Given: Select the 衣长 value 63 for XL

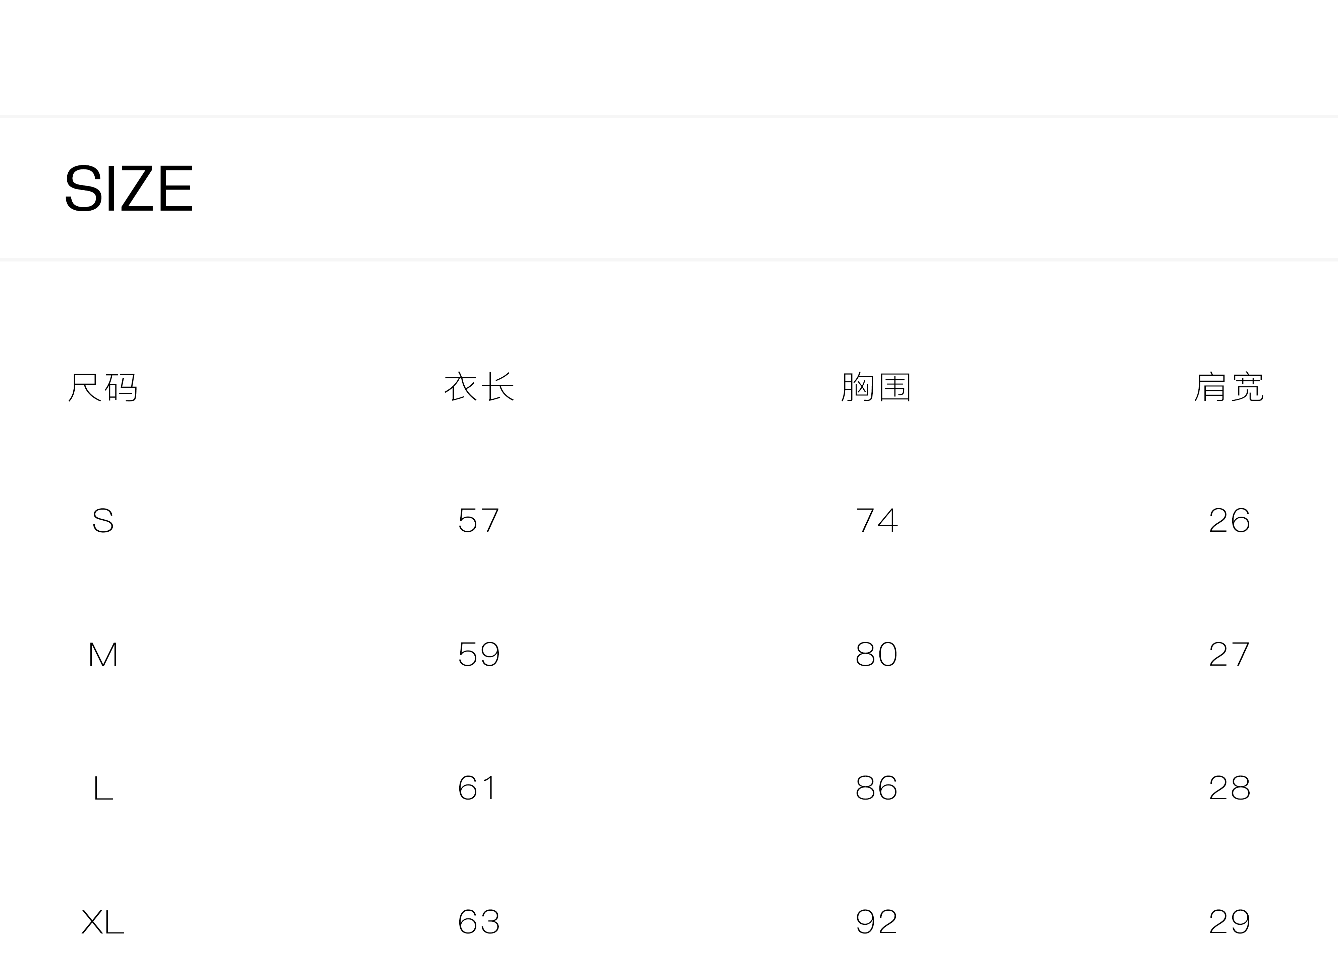Looking at the screenshot, I should pyautogui.click(x=479, y=921).
